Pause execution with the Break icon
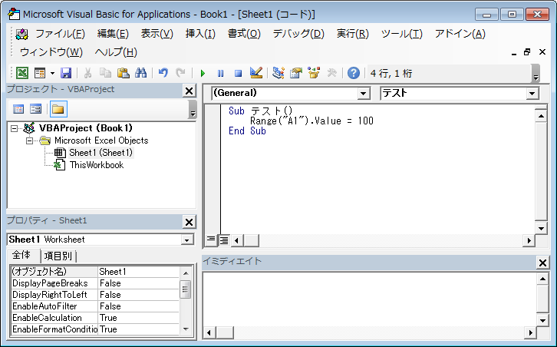 point(221,73)
